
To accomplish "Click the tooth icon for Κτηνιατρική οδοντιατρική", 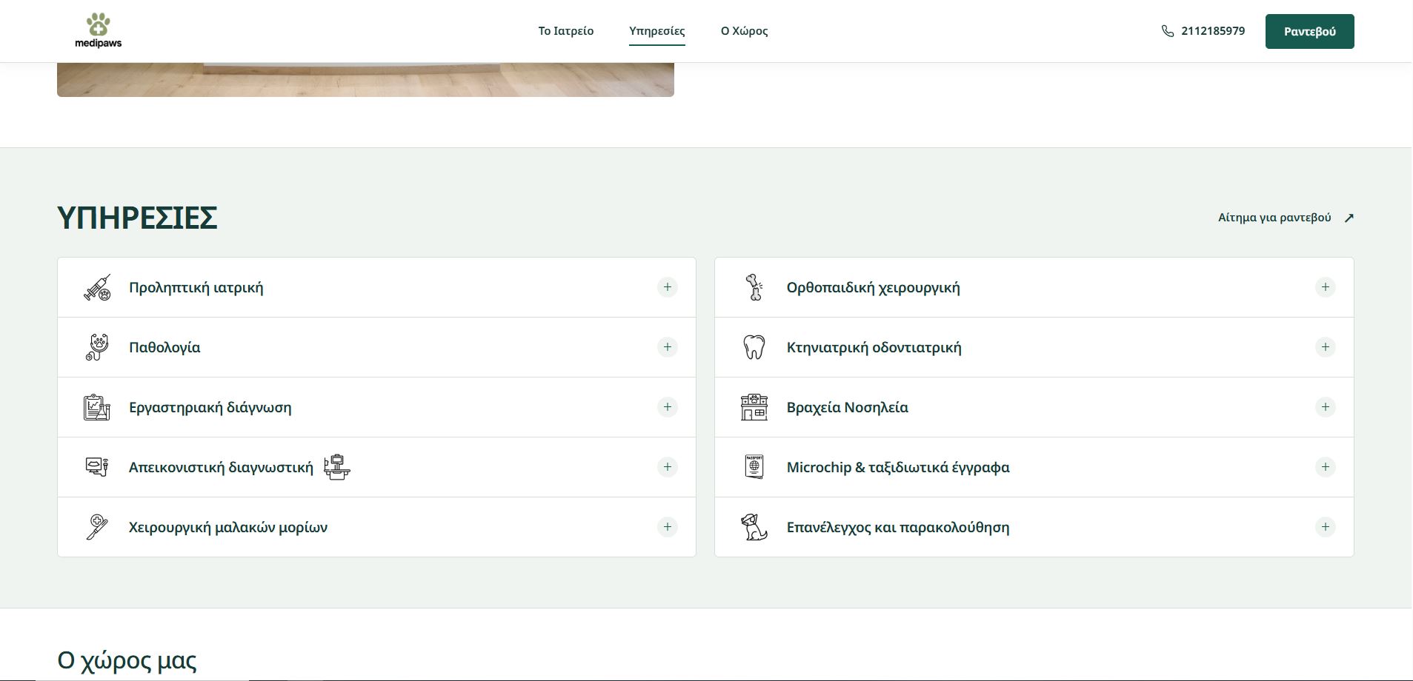I will tap(754, 347).
